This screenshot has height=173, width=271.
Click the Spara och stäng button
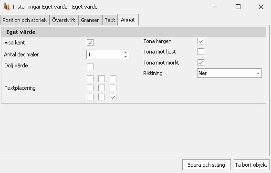(x=207, y=165)
